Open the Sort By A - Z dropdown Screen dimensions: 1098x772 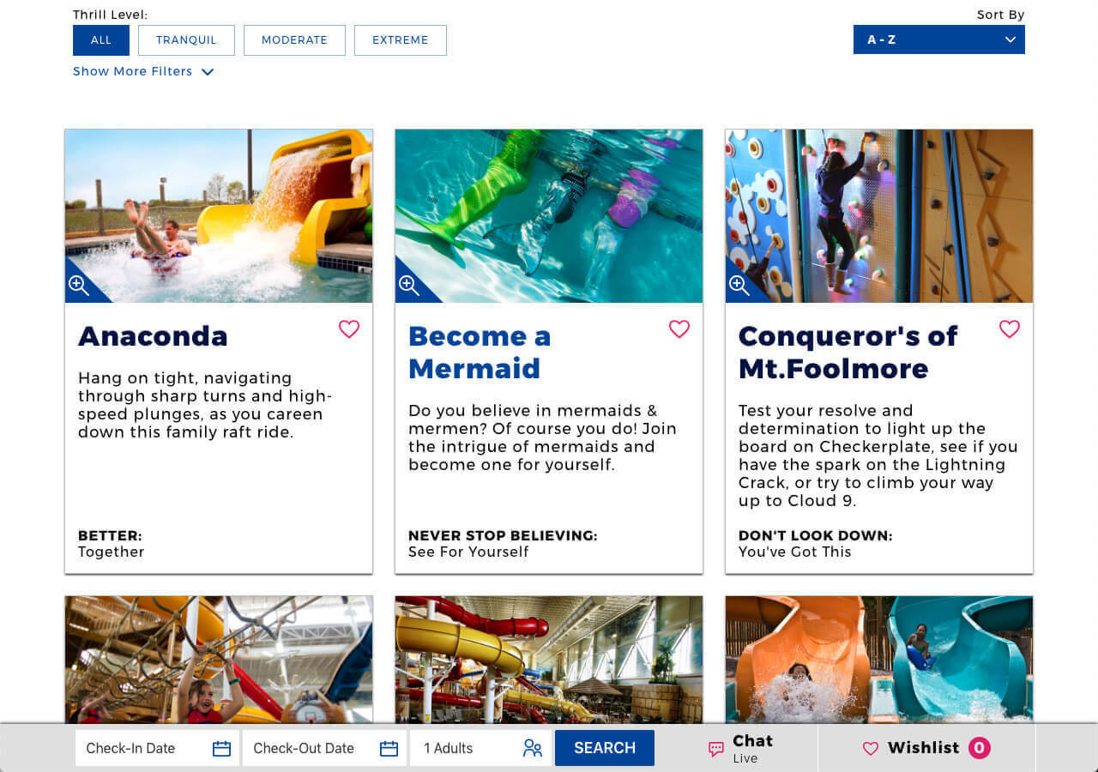pyautogui.click(x=939, y=39)
